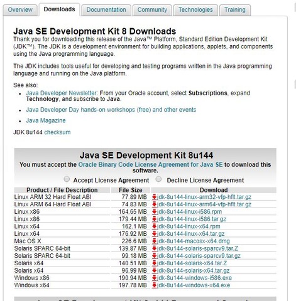This screenshot has width=296, height=301.
Task: Click download arrow icon for linux-arm32-vfp-hflt.tar.gz
Action: click(155, 197)
